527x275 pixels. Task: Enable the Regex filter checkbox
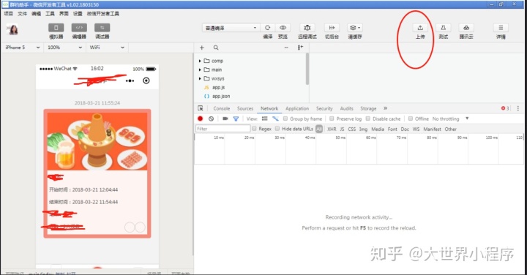point(254,129)
